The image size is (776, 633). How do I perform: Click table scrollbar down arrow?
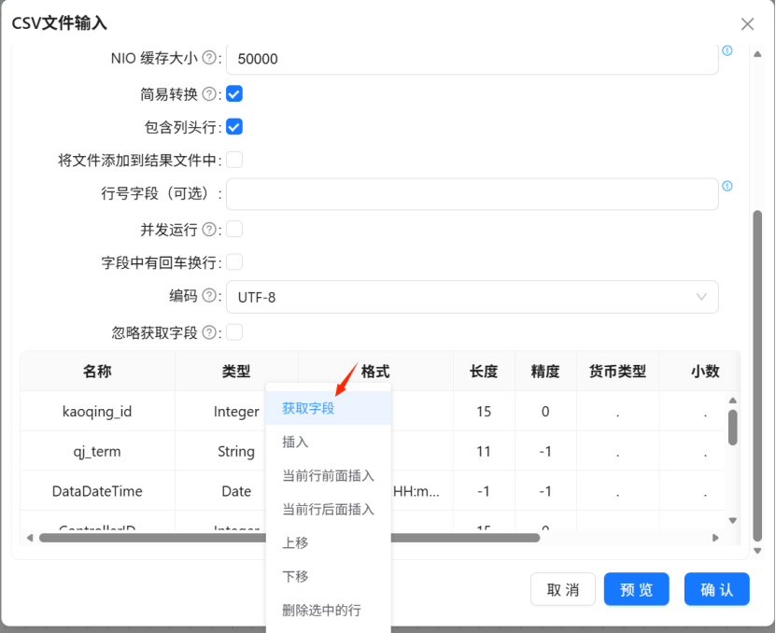tap(733, 520)
